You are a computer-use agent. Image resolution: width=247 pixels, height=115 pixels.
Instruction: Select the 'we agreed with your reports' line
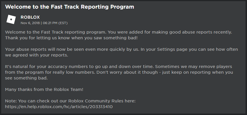(x=37, y=55)
